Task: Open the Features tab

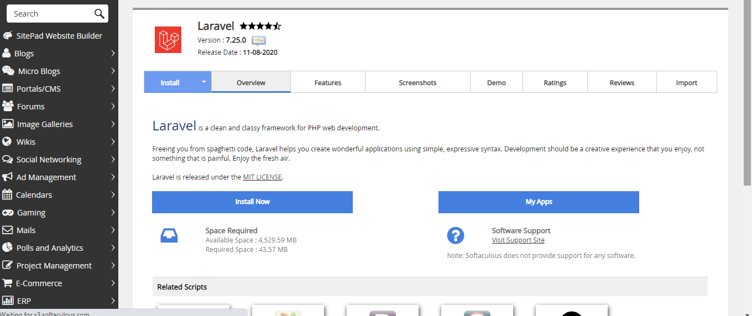Action: 328,82
